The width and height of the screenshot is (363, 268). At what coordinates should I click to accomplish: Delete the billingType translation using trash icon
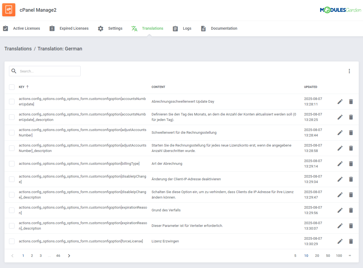point(351,163)
